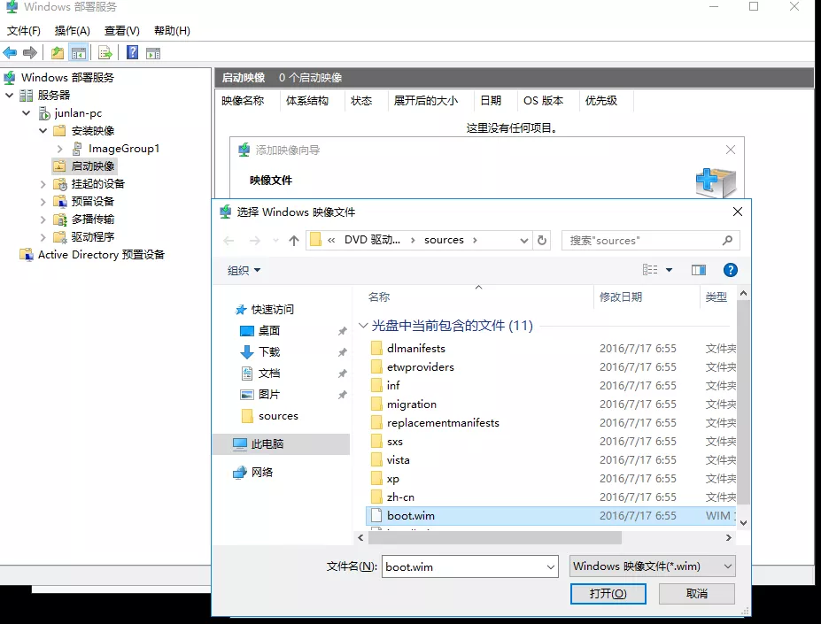The image size is (821, 624).
Task: Refresh the sources folder listing
Action: point(543,240)
